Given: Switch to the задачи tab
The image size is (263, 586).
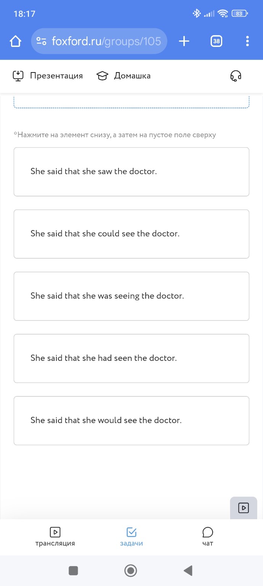Looking at the screenshot, I should [x=131, y=536].
